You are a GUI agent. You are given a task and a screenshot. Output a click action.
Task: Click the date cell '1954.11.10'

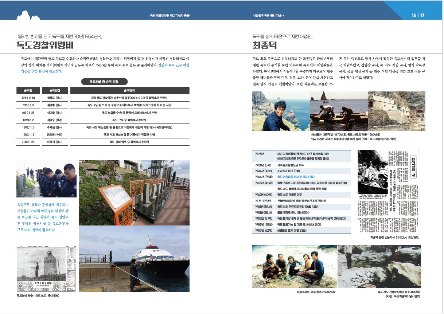[28, 98]
